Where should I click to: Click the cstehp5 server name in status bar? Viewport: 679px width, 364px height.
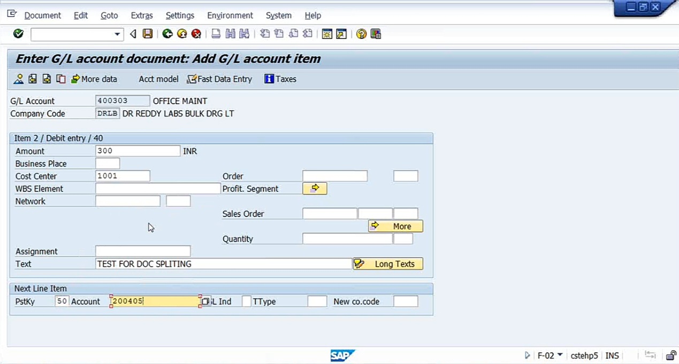coord(584,355)
